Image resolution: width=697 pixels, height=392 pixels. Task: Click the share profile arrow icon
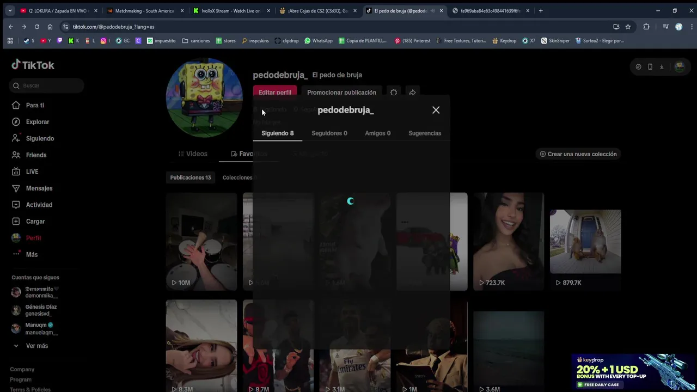(412, 92)
